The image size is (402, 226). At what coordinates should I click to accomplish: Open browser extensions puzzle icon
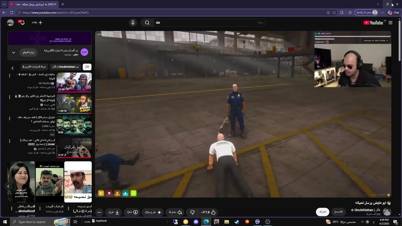coord(342,13)
